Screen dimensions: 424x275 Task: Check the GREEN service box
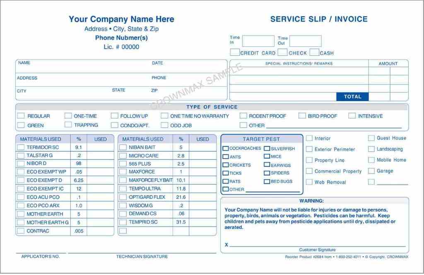click(21, 125)
